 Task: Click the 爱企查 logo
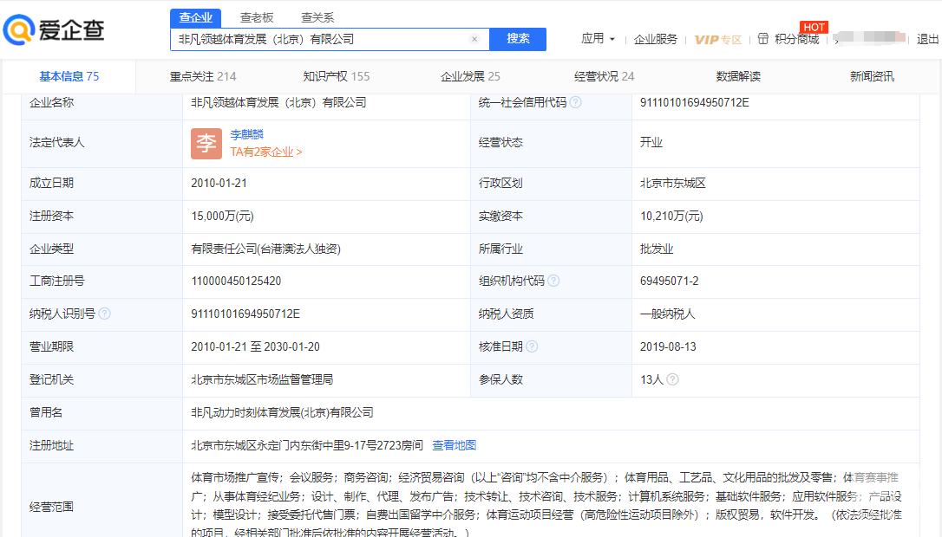coord(54,30)
